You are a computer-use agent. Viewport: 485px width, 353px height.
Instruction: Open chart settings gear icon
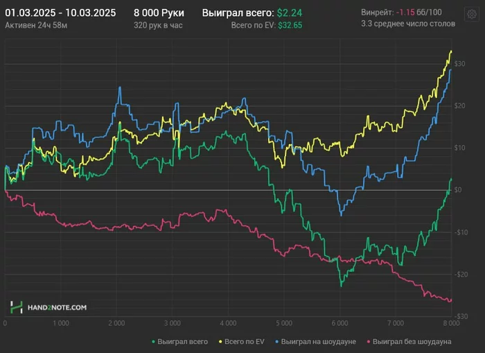point(472,12)
